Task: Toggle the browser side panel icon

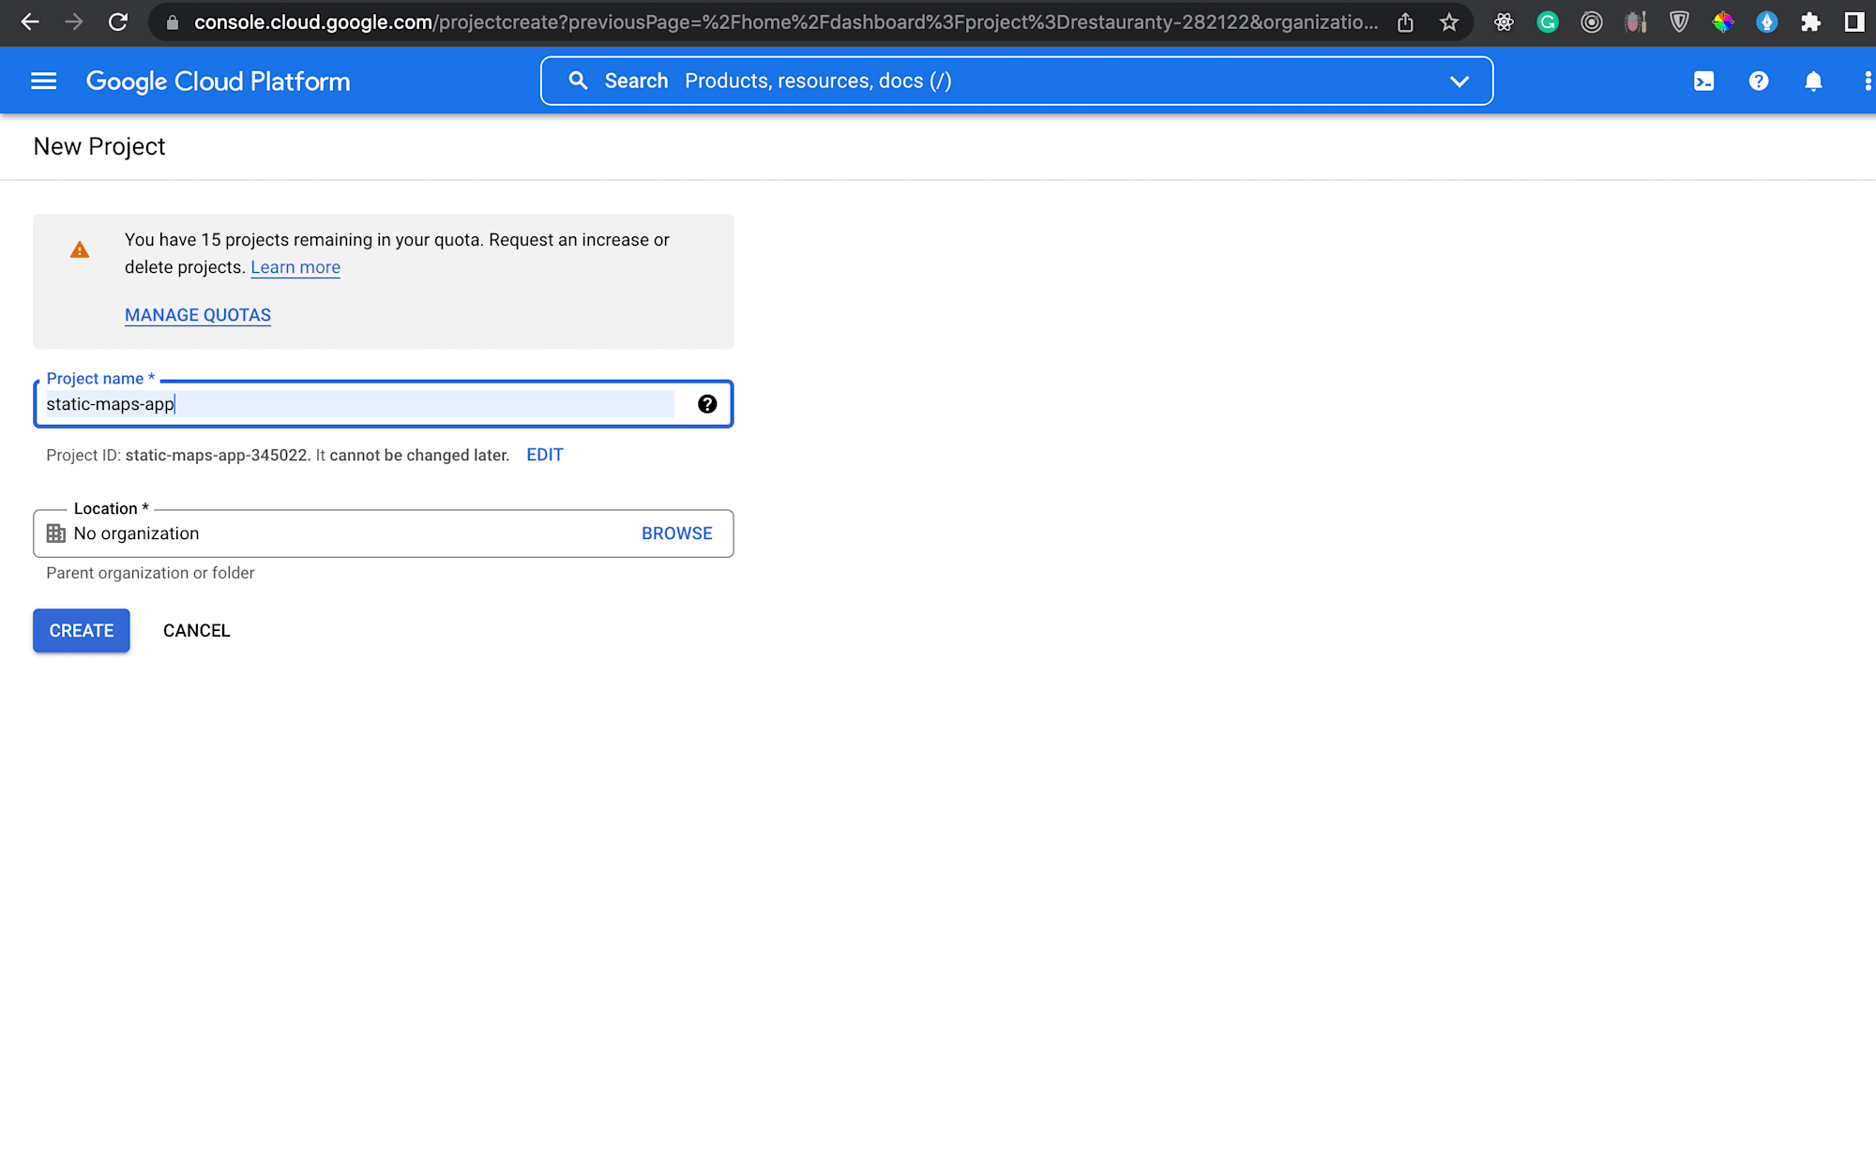Action: tap(1854, 23)
